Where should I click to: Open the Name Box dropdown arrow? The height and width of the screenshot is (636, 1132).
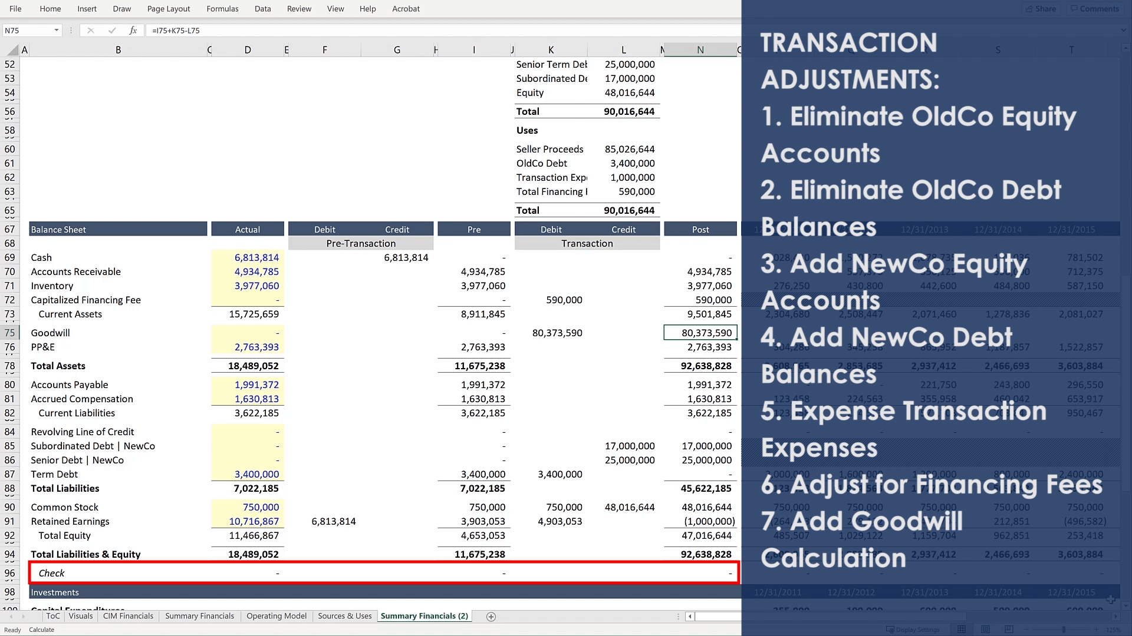click(57, 31)
